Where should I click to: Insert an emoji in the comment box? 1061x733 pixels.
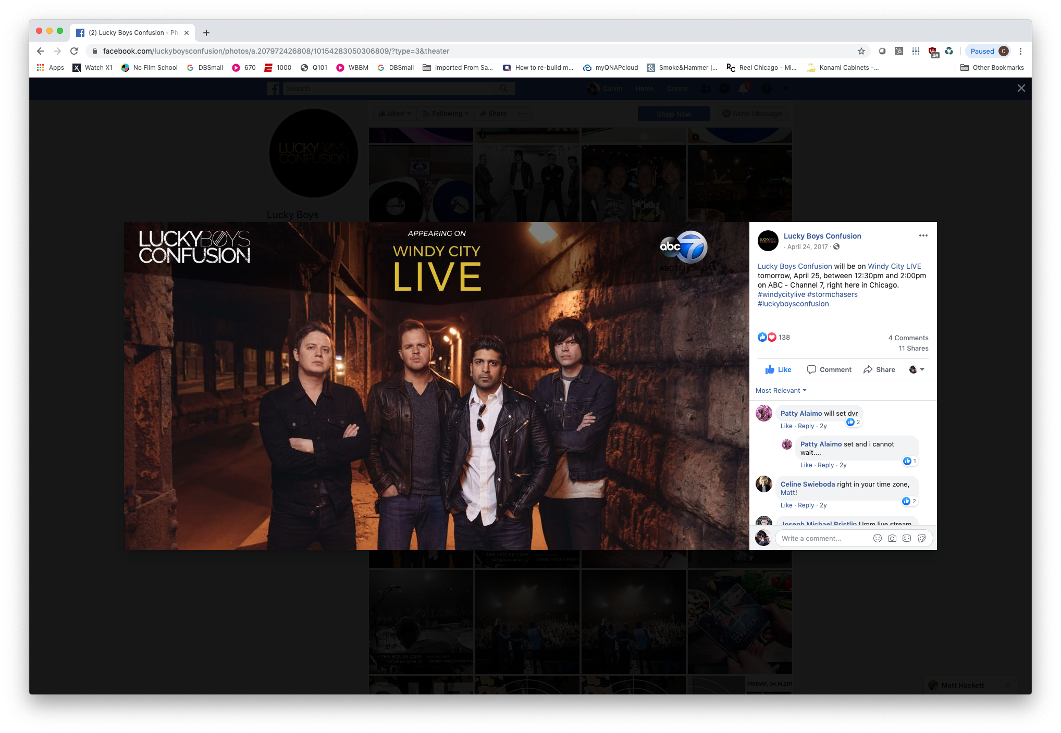tap(878, 538)
